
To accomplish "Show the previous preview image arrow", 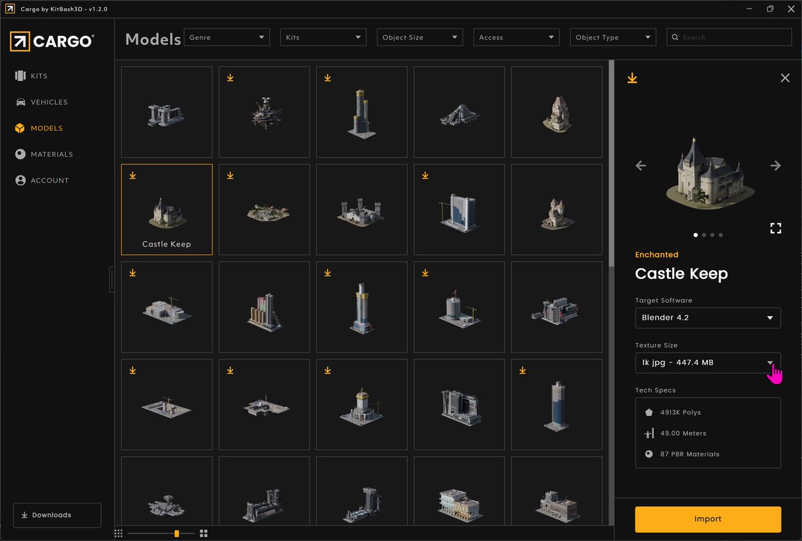I will click(x=640, y=166).
